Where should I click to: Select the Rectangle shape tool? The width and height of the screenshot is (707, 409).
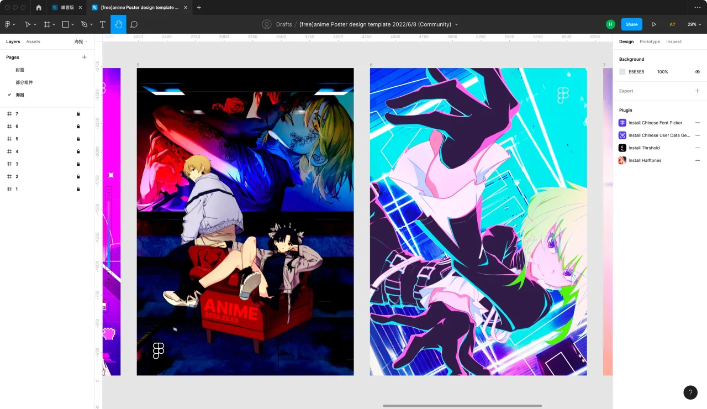65,24
